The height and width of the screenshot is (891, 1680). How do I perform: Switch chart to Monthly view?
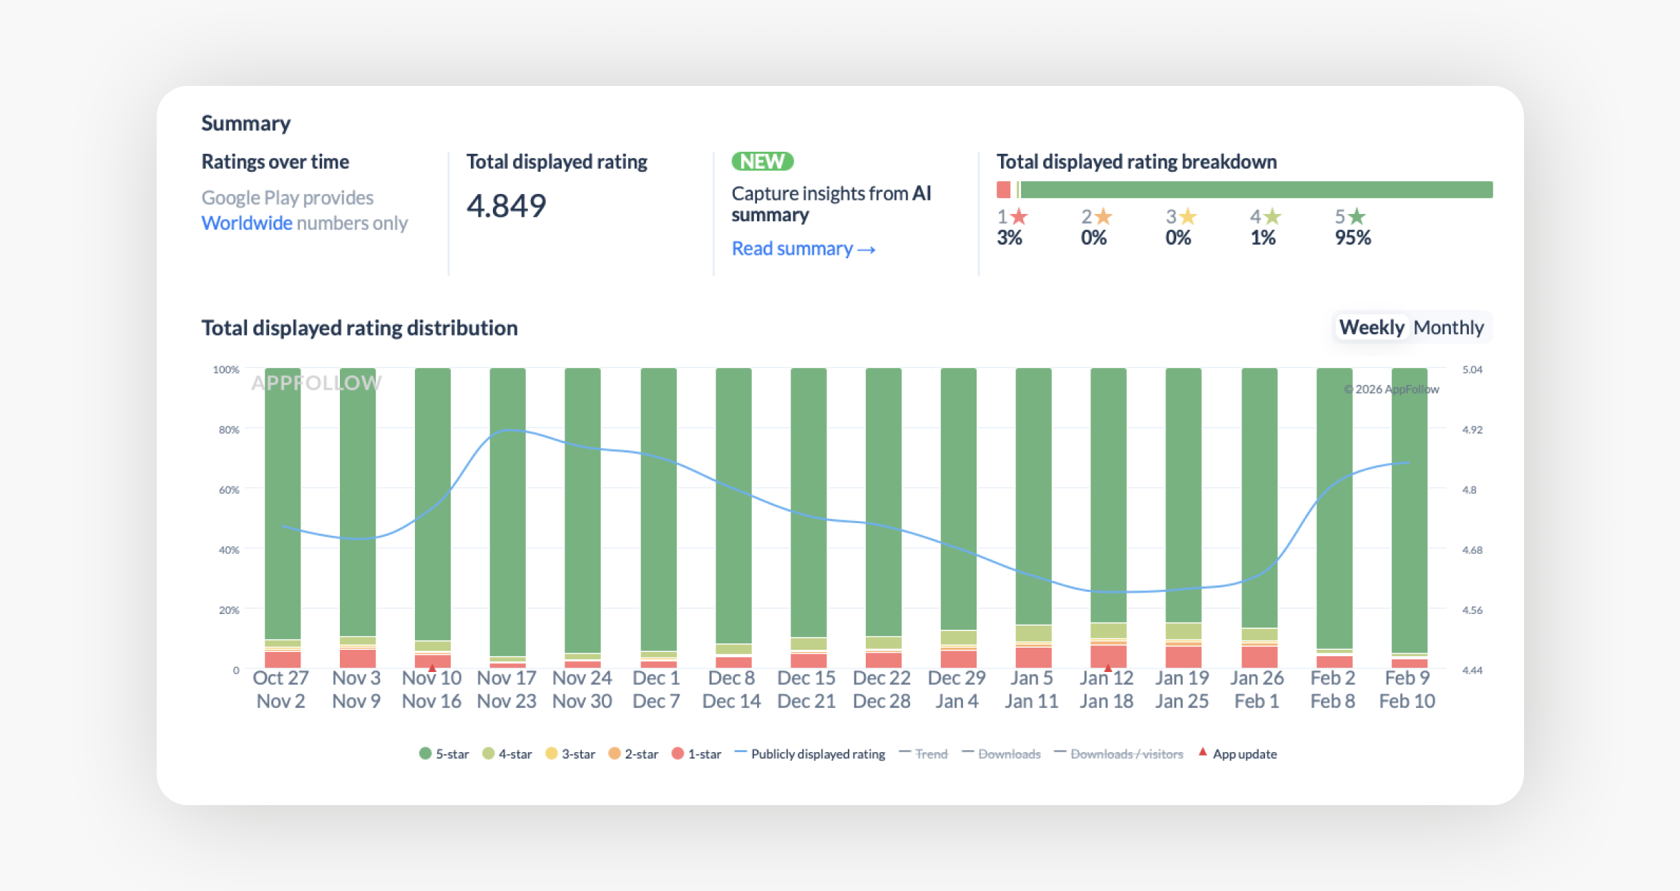(1448, 328)
